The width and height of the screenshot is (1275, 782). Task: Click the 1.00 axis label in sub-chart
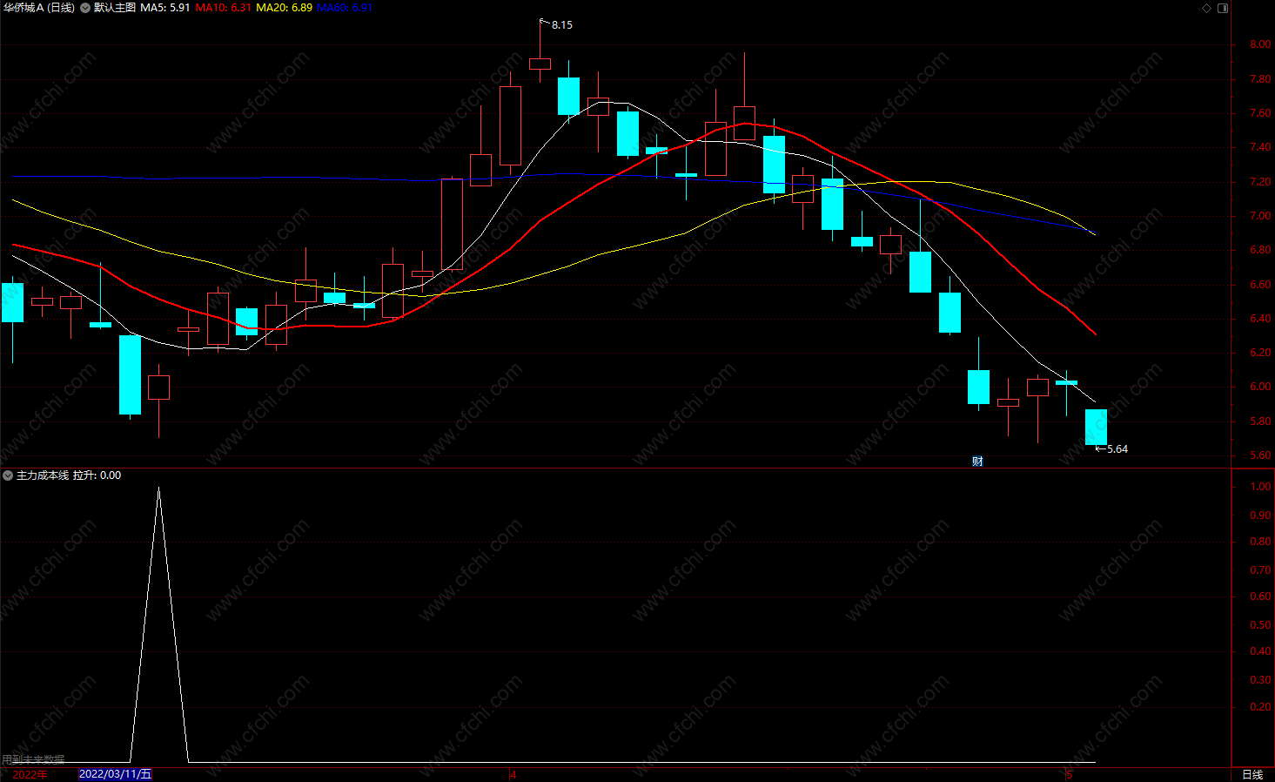tap(1260, 487)
